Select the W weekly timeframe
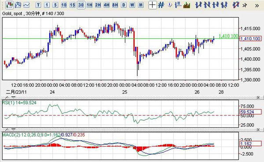The height and width of the screenshot is (162, 264). click(132, 5)
